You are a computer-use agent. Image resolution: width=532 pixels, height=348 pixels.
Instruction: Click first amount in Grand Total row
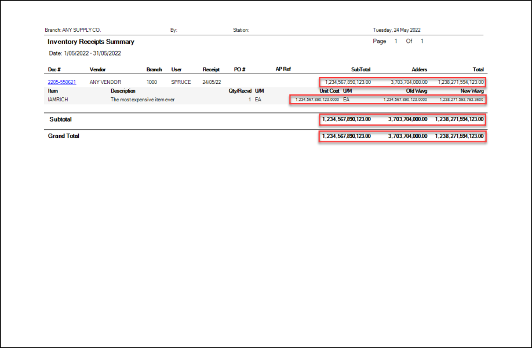347,136
